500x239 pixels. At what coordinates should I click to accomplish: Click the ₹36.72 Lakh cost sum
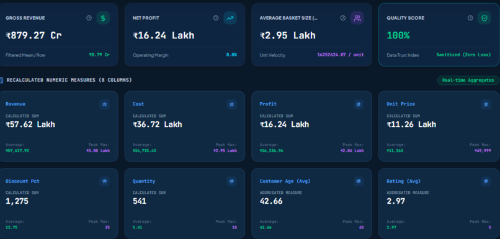(x=157, y=124)
